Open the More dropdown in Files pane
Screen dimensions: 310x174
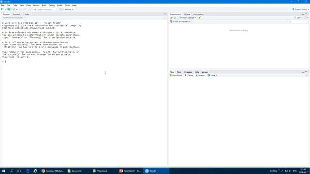212,75
